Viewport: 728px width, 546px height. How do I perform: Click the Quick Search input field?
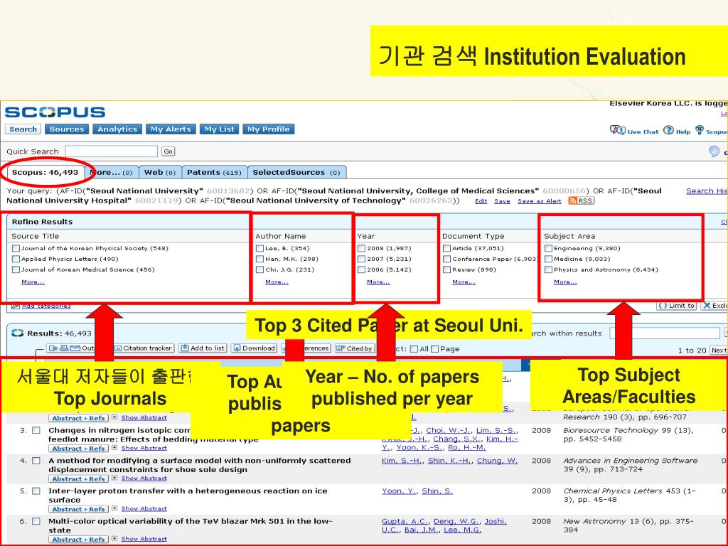[x=112, y=151]
